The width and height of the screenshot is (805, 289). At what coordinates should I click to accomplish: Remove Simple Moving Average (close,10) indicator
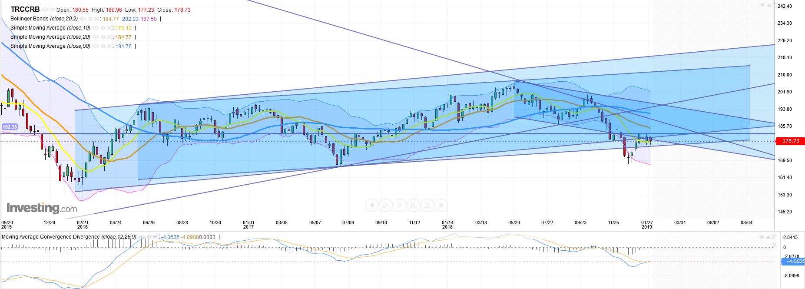[109, 28]
